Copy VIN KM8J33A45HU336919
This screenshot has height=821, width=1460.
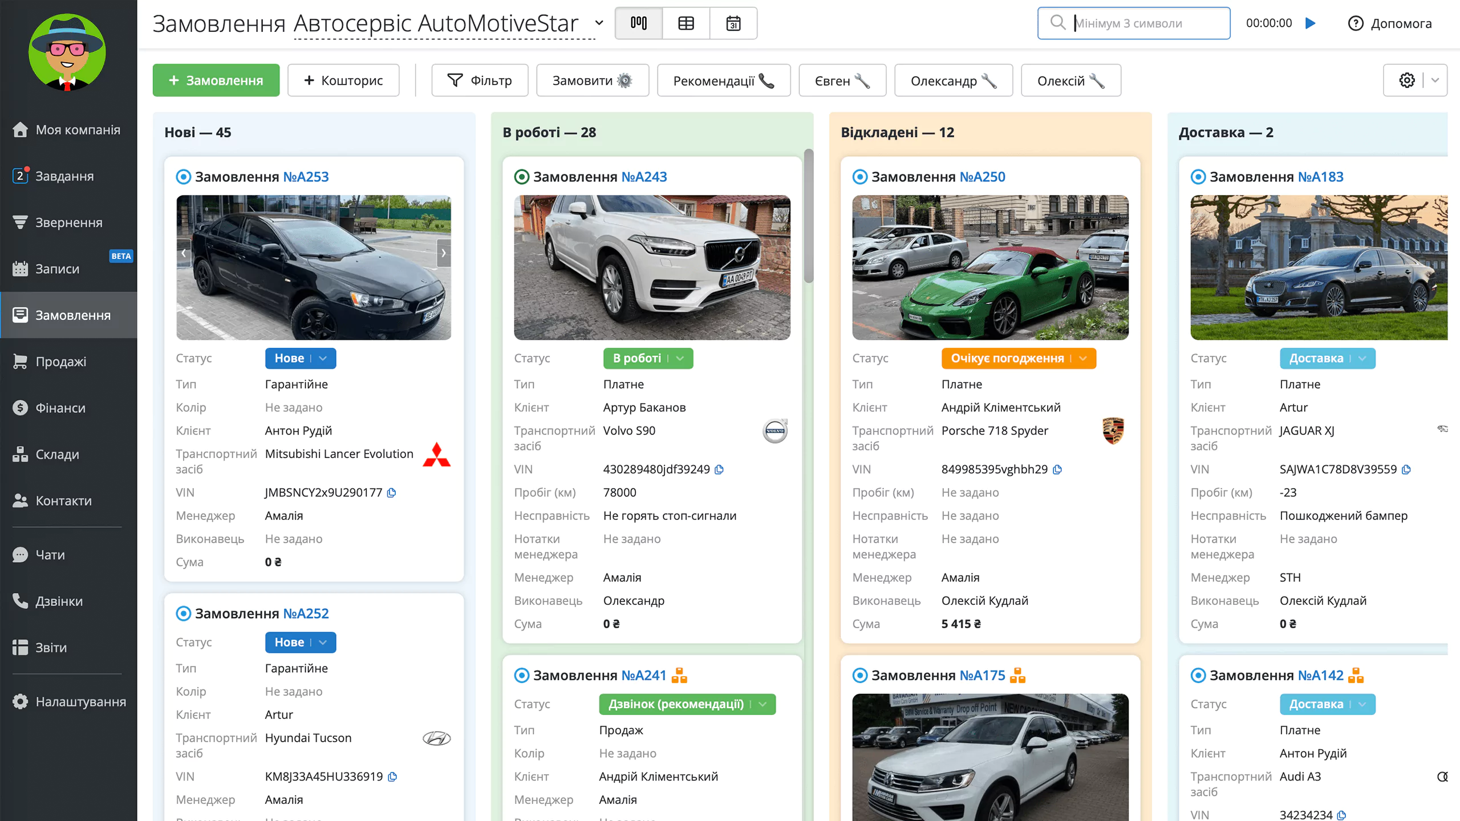coord(392,777)
